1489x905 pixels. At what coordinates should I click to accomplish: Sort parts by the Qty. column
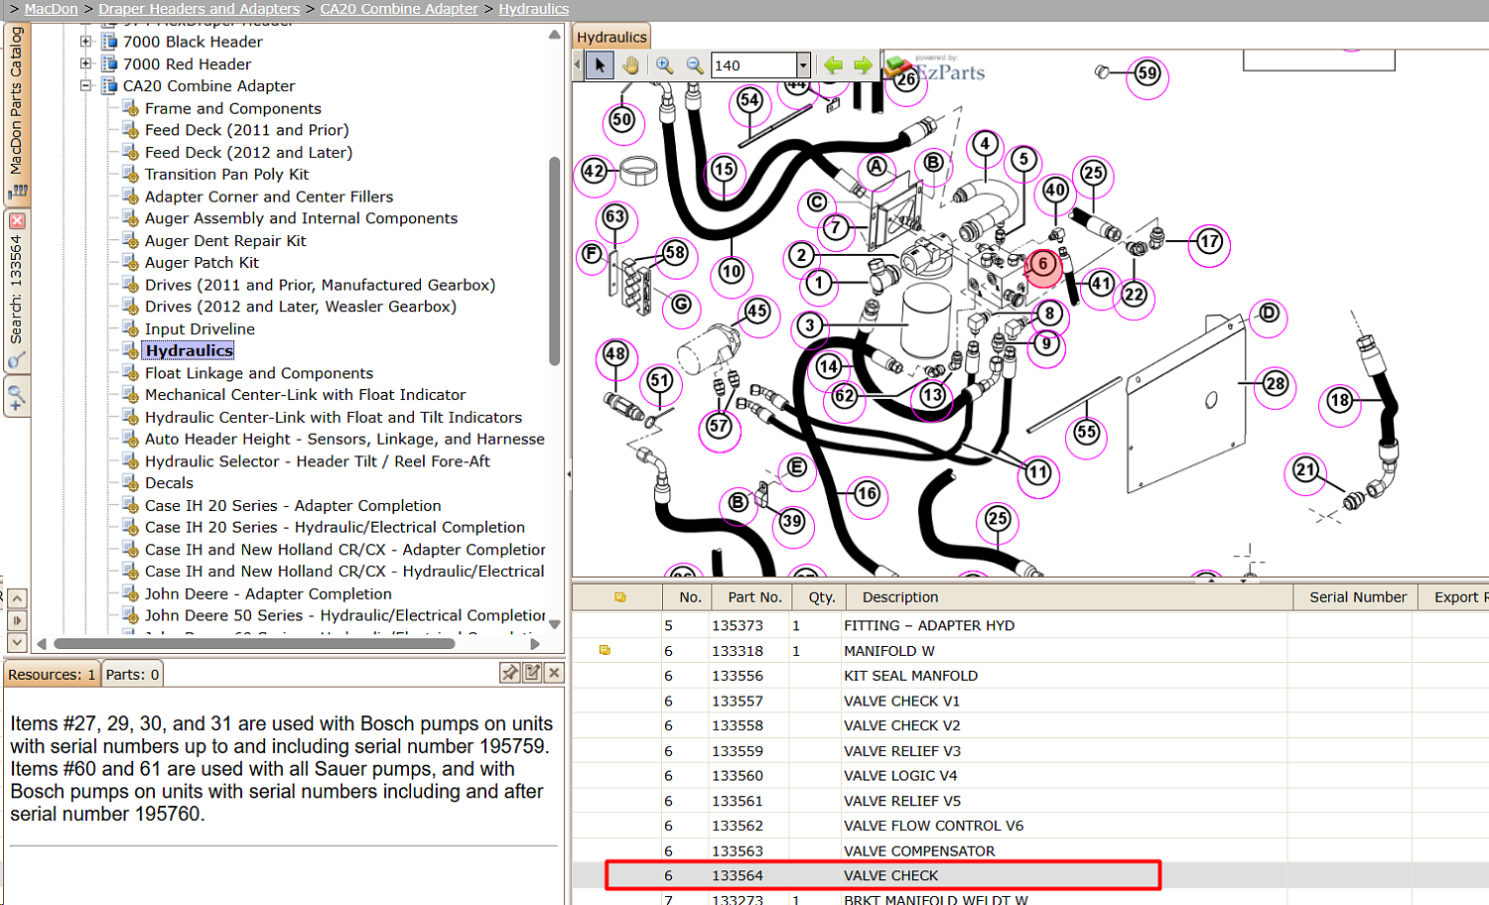coord(821,597)
